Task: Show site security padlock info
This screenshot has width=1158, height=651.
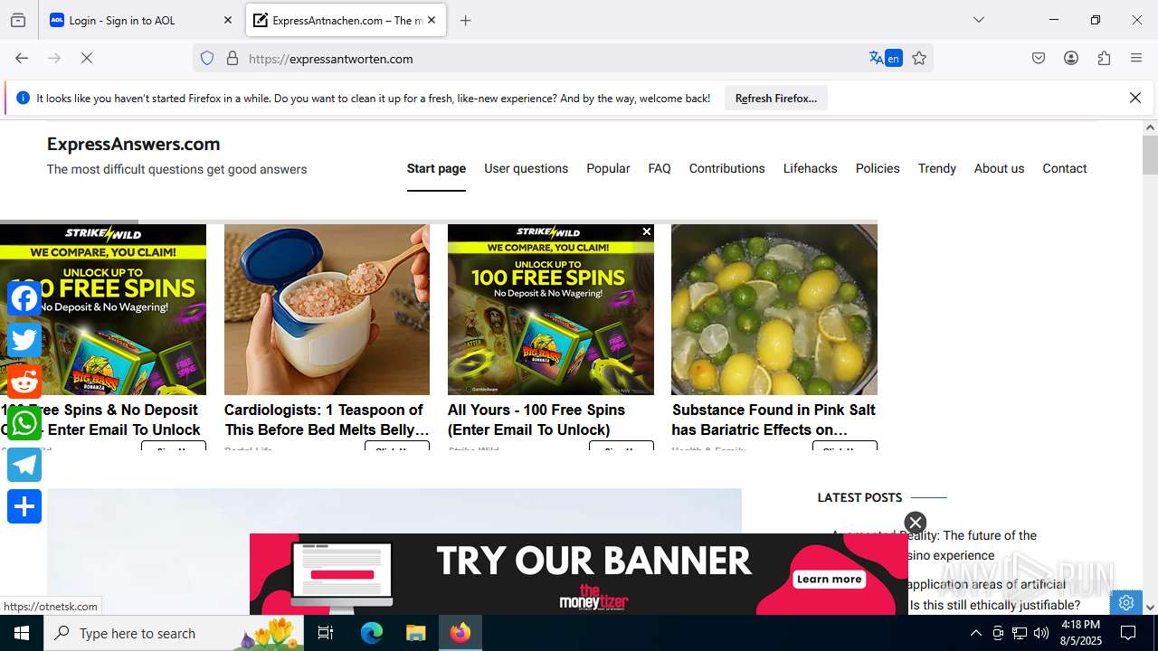Action: click(x=233, y=59)
